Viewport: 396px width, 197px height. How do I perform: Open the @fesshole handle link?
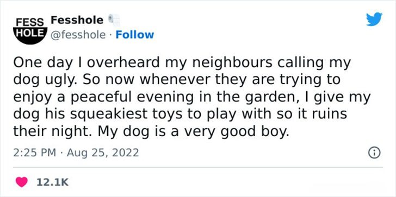[78, 35]
